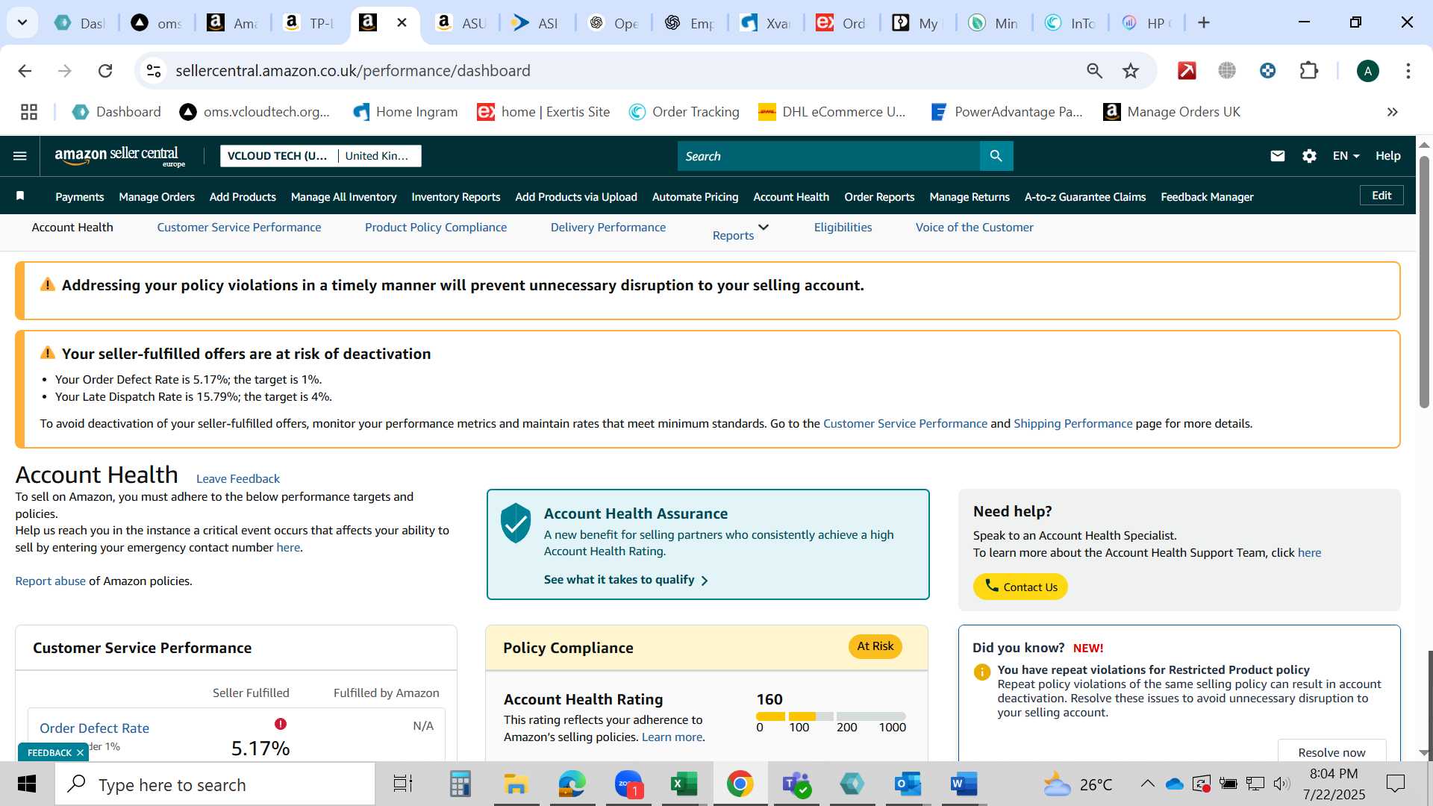Open the Chrome profile avatar A
Screen dimensions: 1433x806
pyautogui.click(x=1368, y=71)
